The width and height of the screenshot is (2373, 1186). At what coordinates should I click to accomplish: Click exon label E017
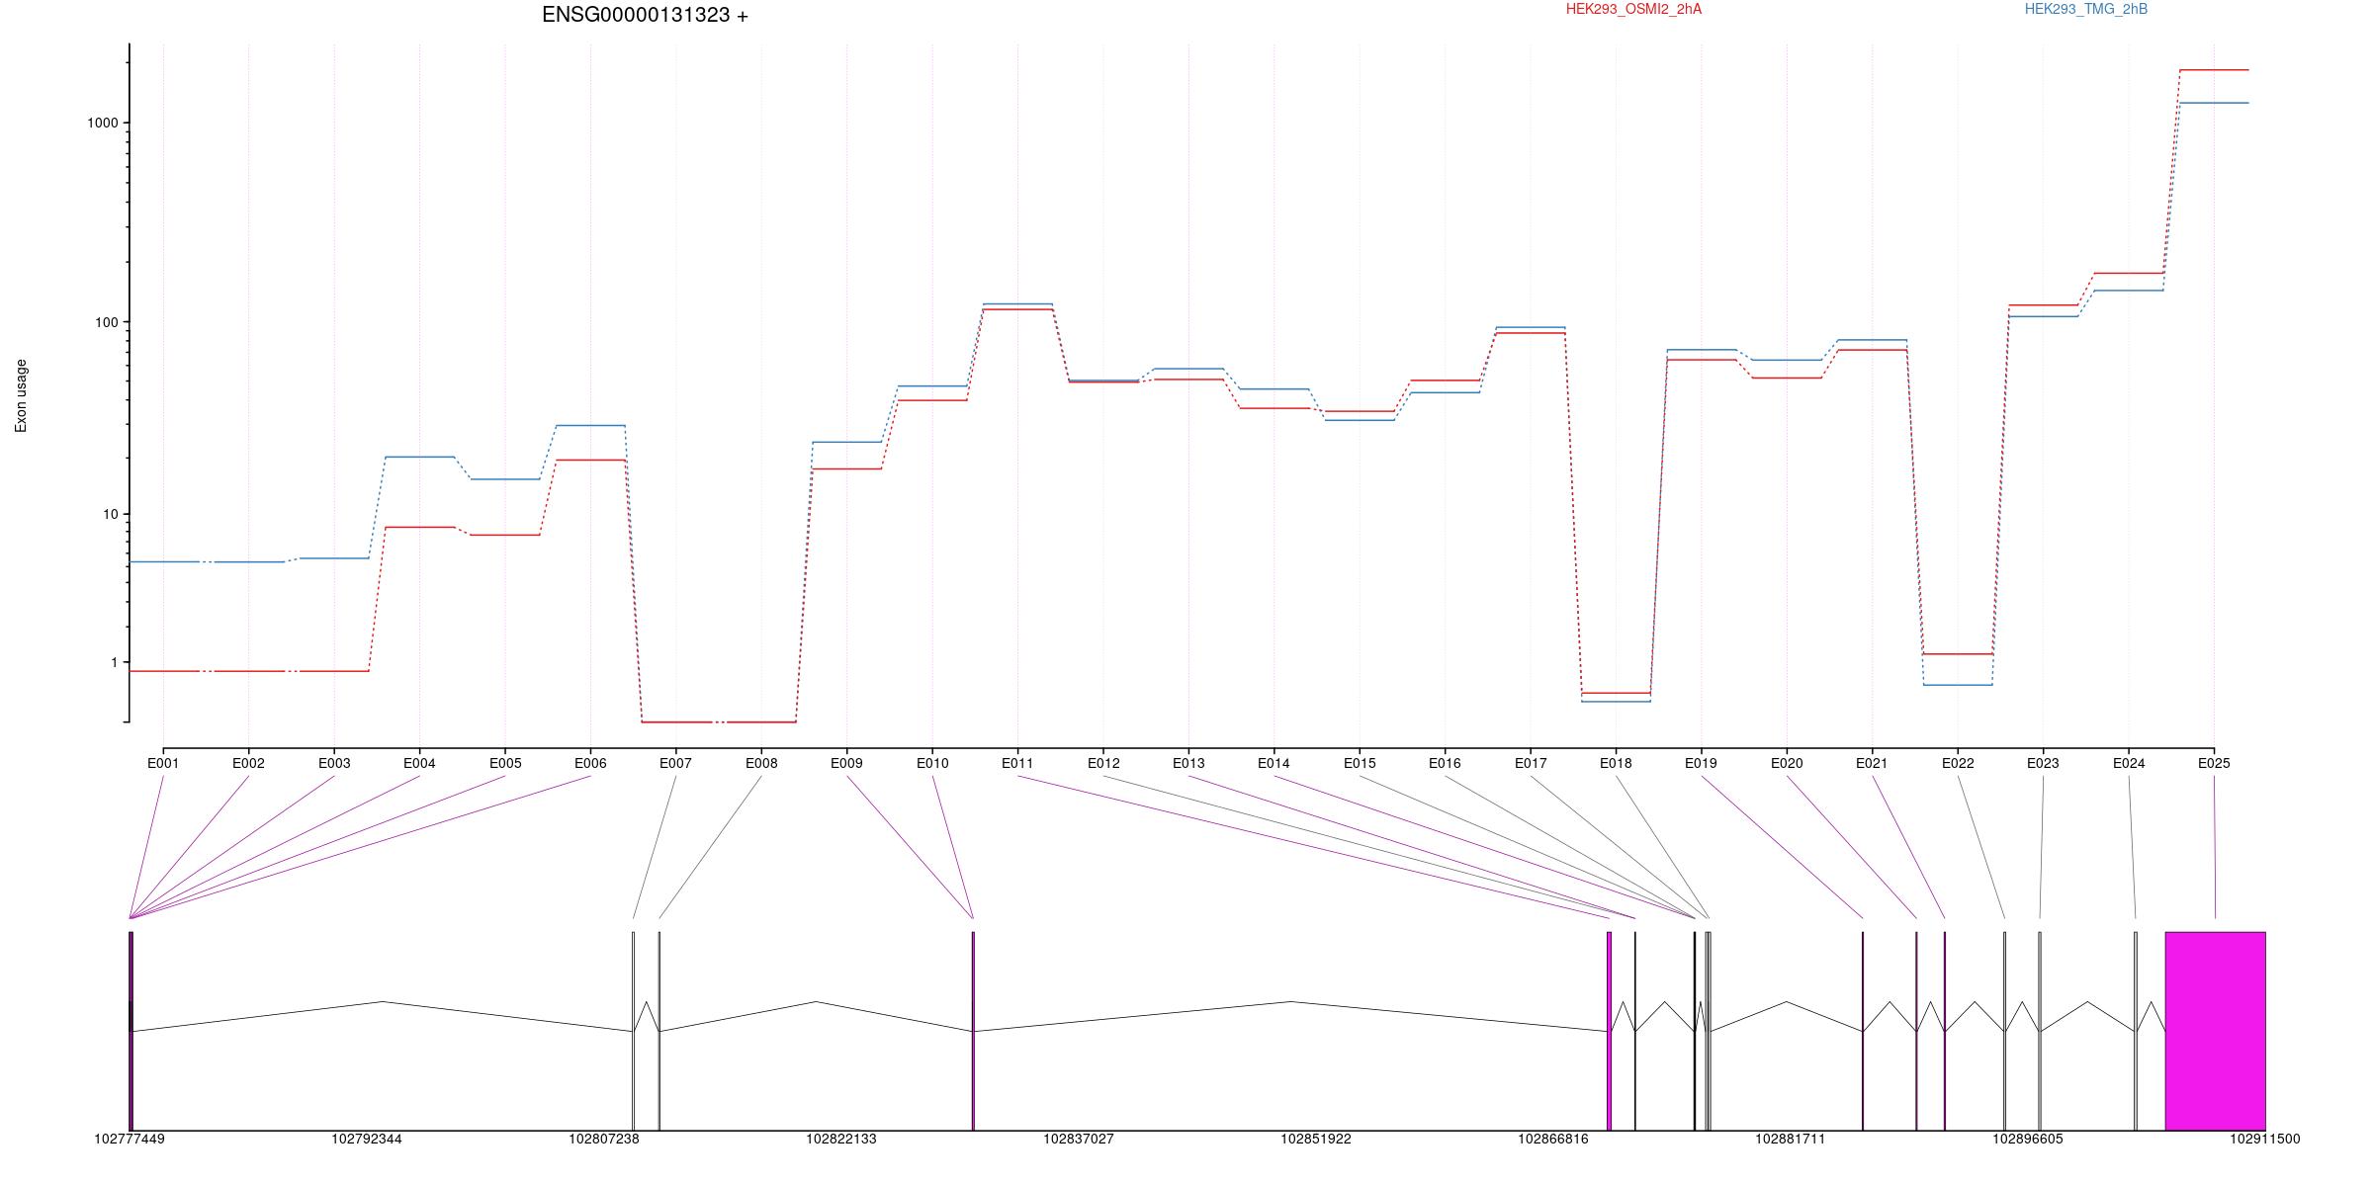click(1531, 763)
